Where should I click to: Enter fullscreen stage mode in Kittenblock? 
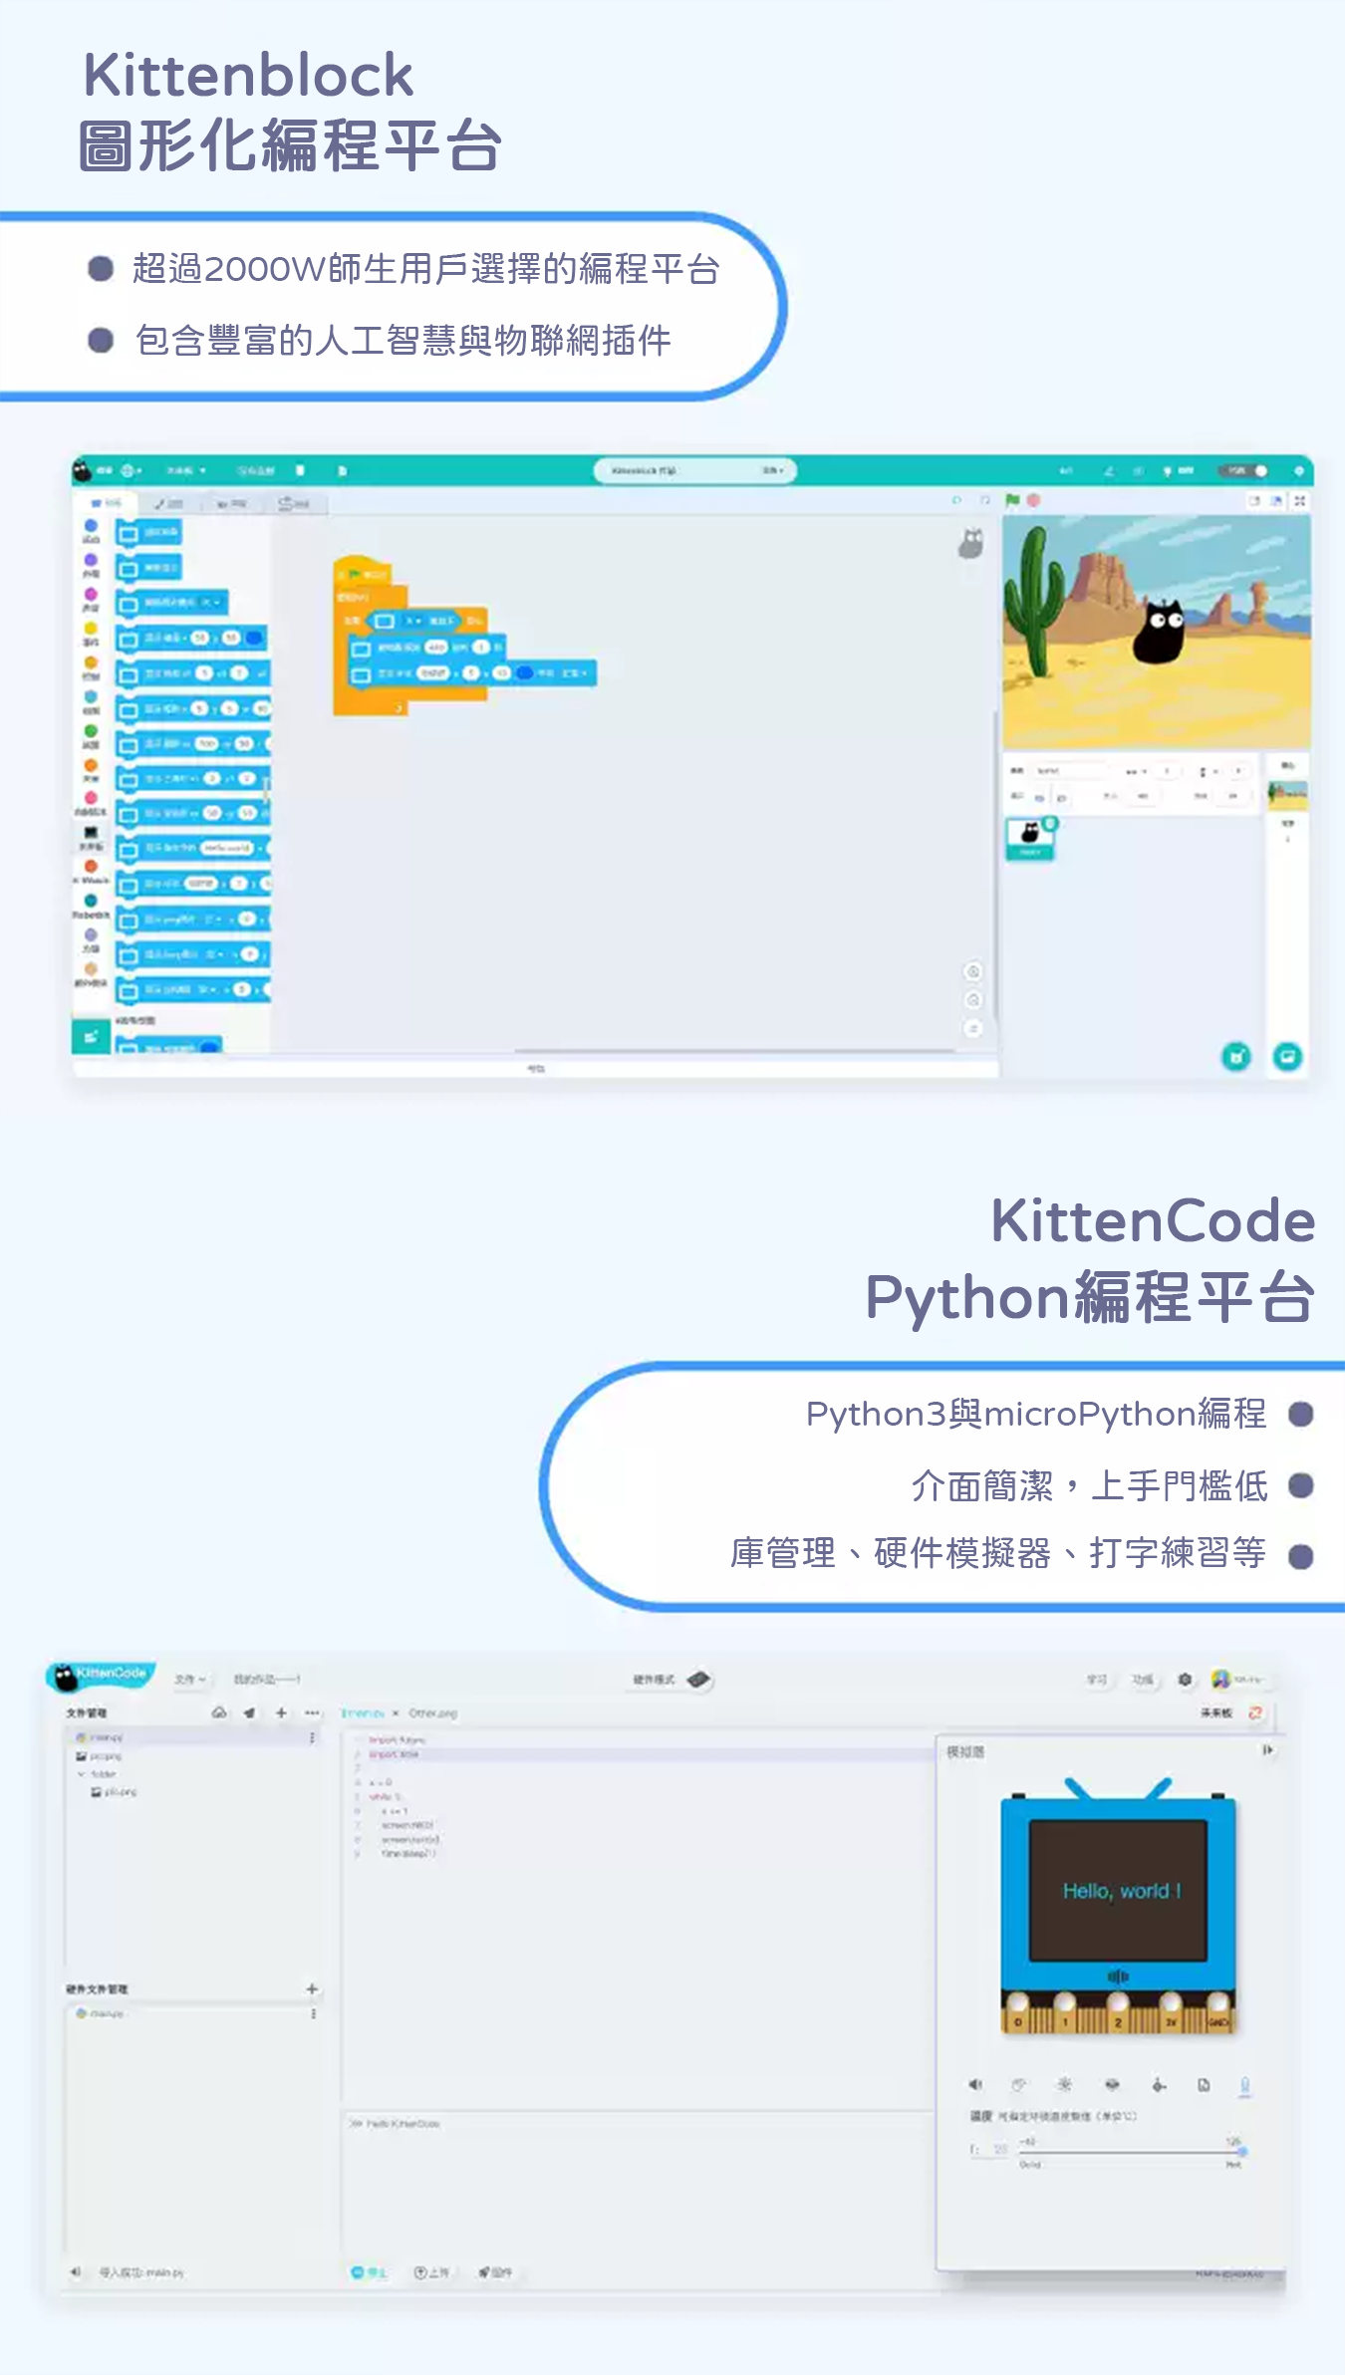pyautogui.click(x=1299, y=501)
